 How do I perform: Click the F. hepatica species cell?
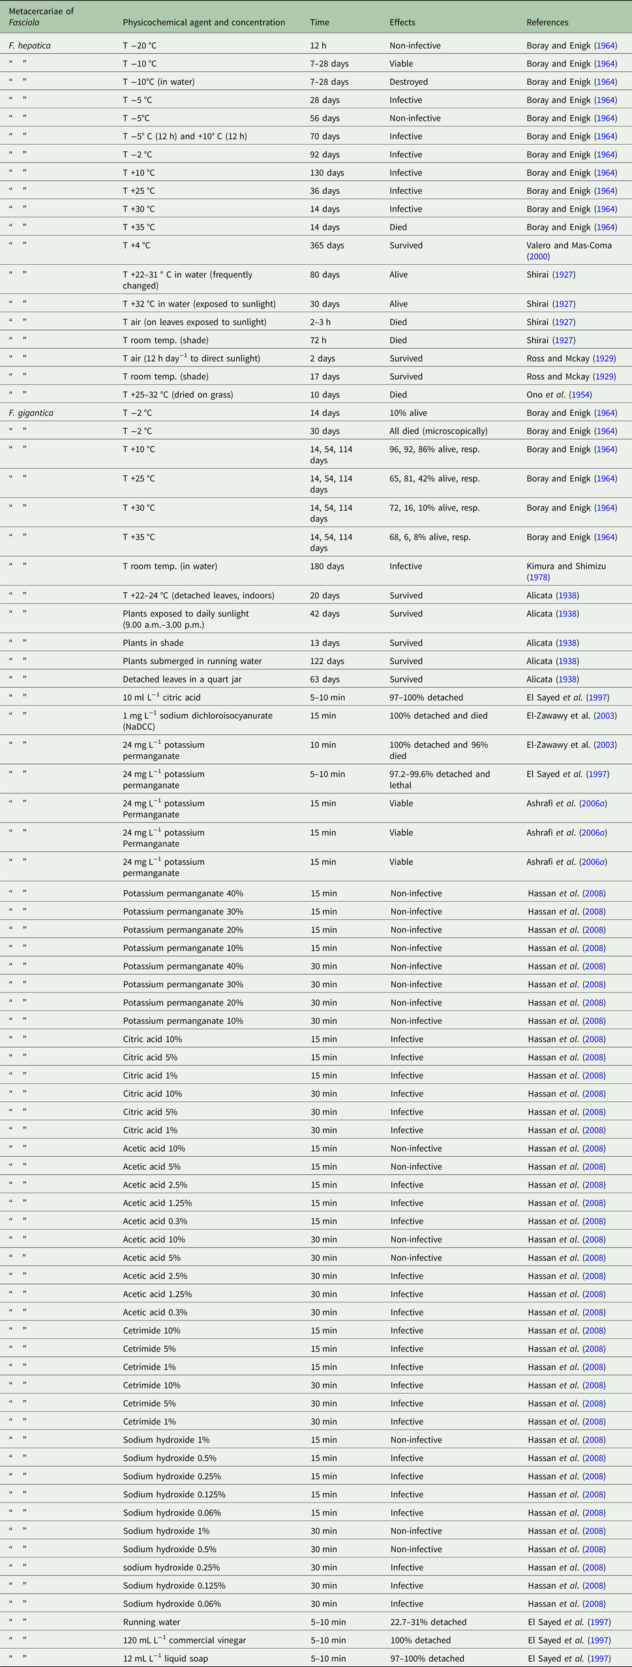pyautogui.click(x=29, y=46)
